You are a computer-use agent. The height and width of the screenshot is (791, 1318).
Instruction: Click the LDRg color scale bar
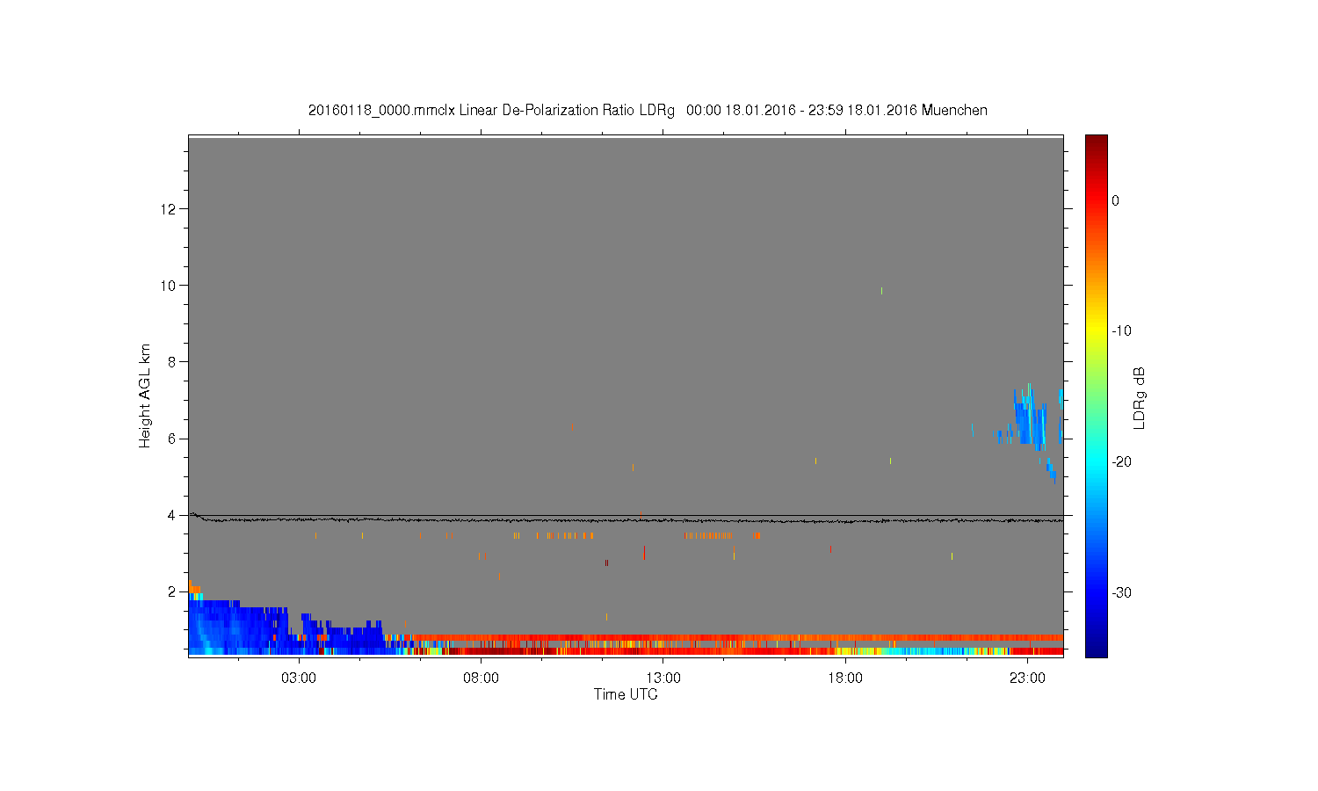coord(1097,395)
